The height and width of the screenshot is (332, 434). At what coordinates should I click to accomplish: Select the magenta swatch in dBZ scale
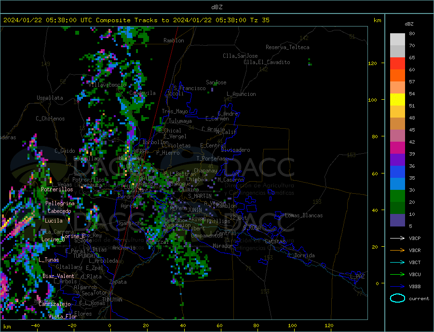coord(397,148)
